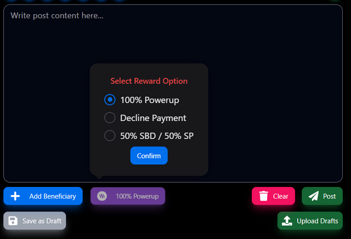The height and width of the screenshot is (239, 351).
Task: Publish with the green Post button
Action: [322, 196]
